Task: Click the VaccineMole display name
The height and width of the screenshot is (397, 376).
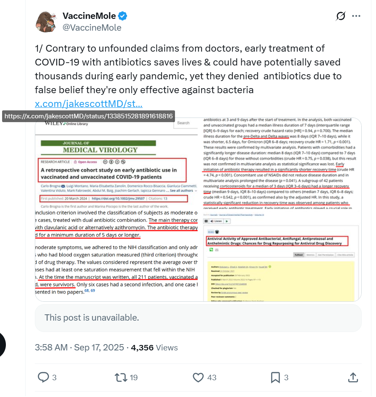Action: (x=89, y=16)
